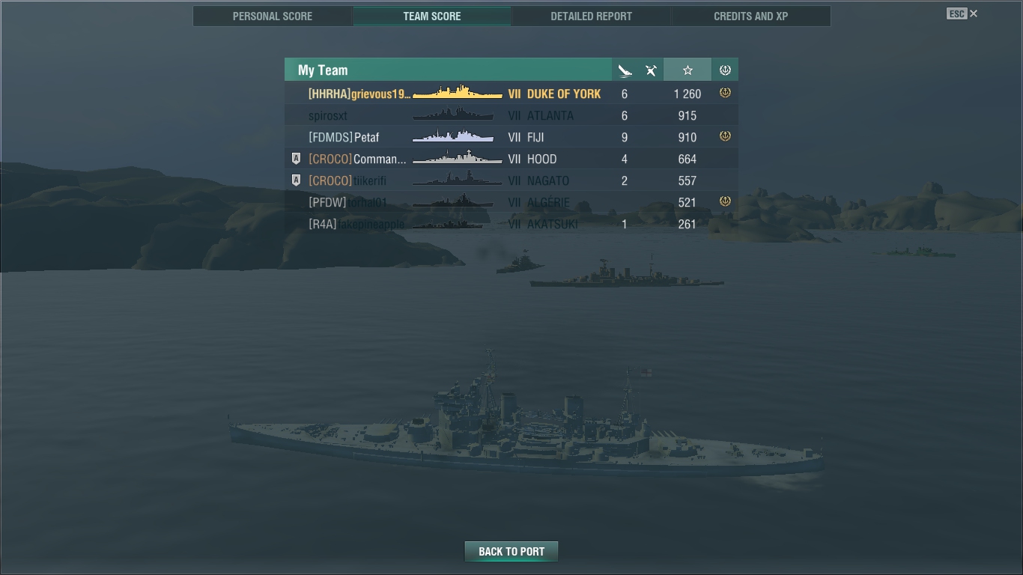
Task: Open the Credits and XP tab
Action: coord(751,16)
